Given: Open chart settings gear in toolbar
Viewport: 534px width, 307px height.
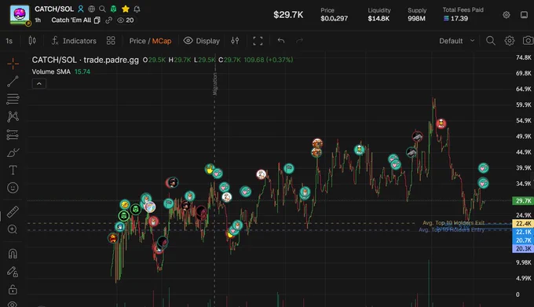Looking at the screenshot, I should [510, 41].
